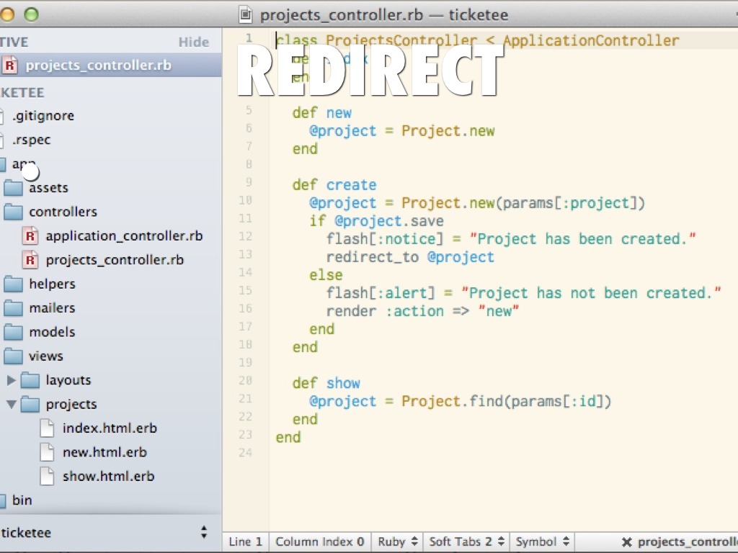Screen dimensions: 738x553
Task: Click the helpers folder icon
Action: pyautogui.click(x=13, y=284)
